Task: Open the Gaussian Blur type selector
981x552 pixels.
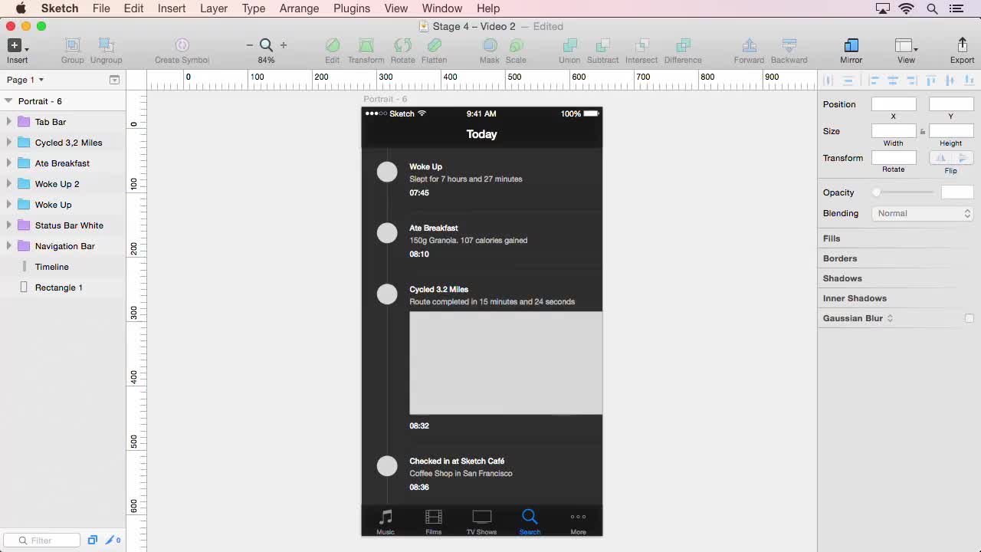Action: click(890, 318)
